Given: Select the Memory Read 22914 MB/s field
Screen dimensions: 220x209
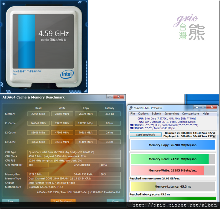Looking at the screenshot, I should (38, 114).
